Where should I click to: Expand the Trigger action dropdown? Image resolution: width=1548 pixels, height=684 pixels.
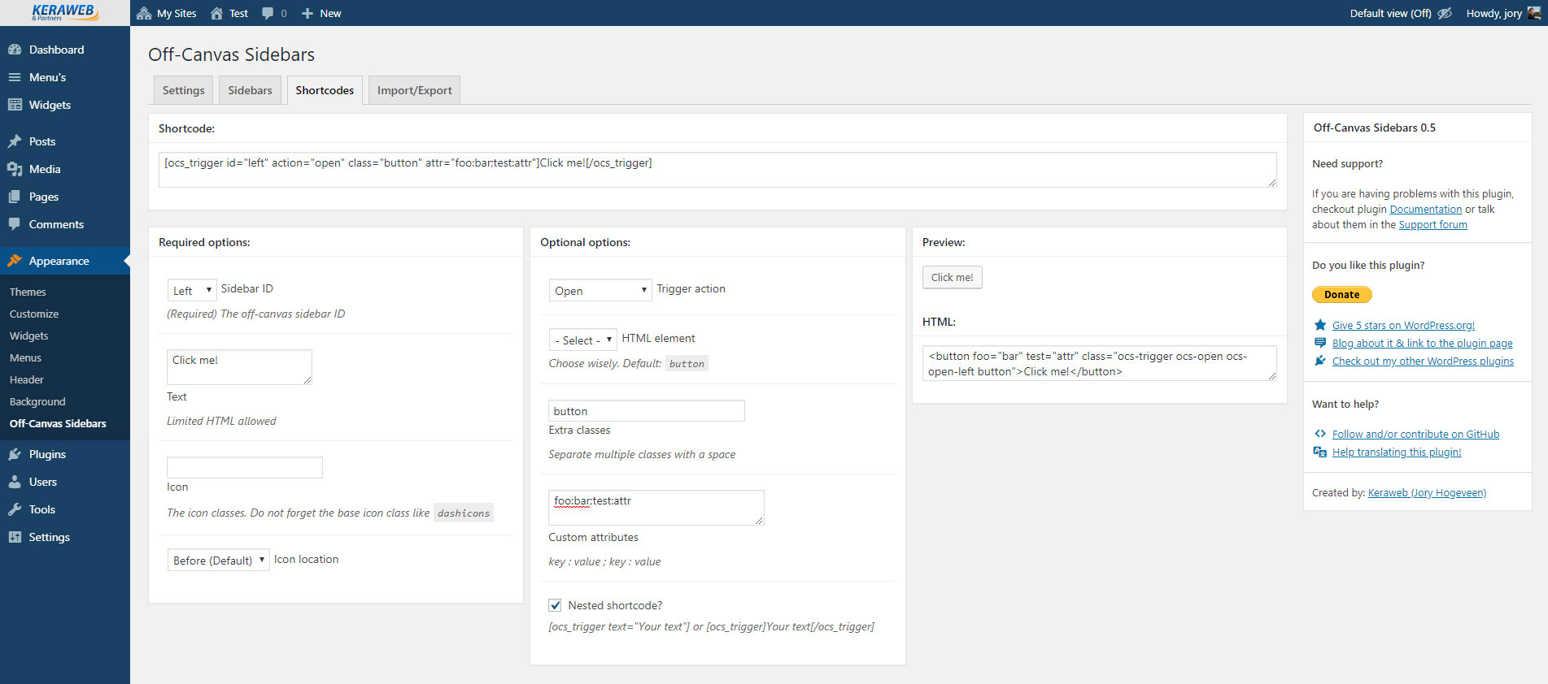pos(600,290)
